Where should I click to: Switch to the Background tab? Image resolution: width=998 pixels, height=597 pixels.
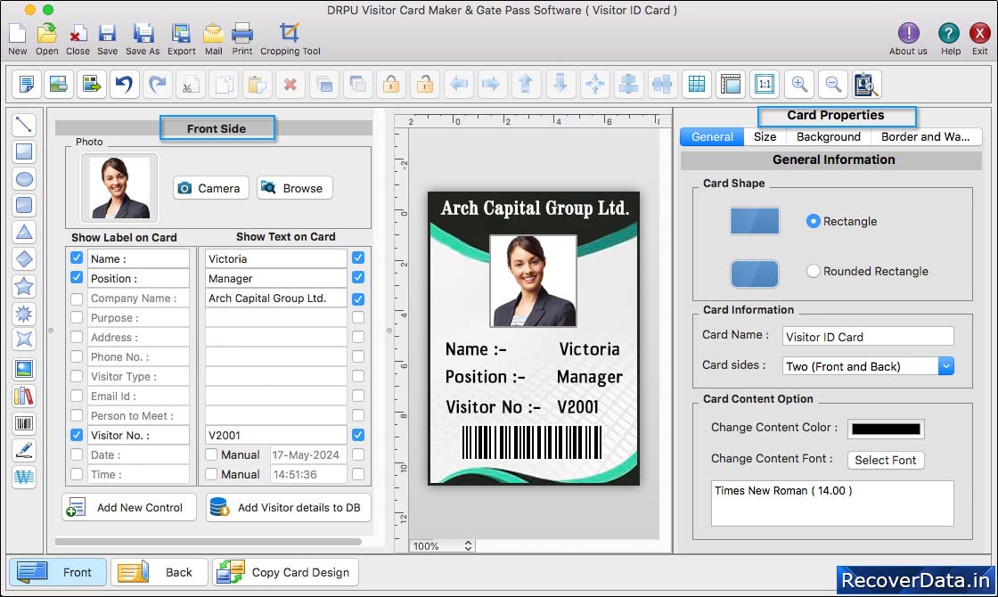(828, 137)
